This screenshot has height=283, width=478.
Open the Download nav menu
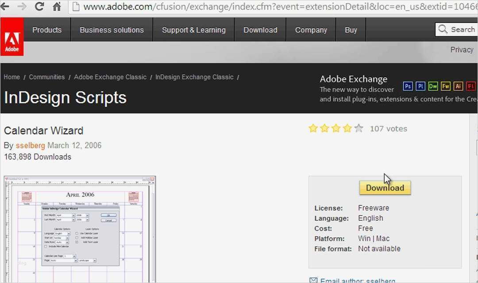click(260, 30)
